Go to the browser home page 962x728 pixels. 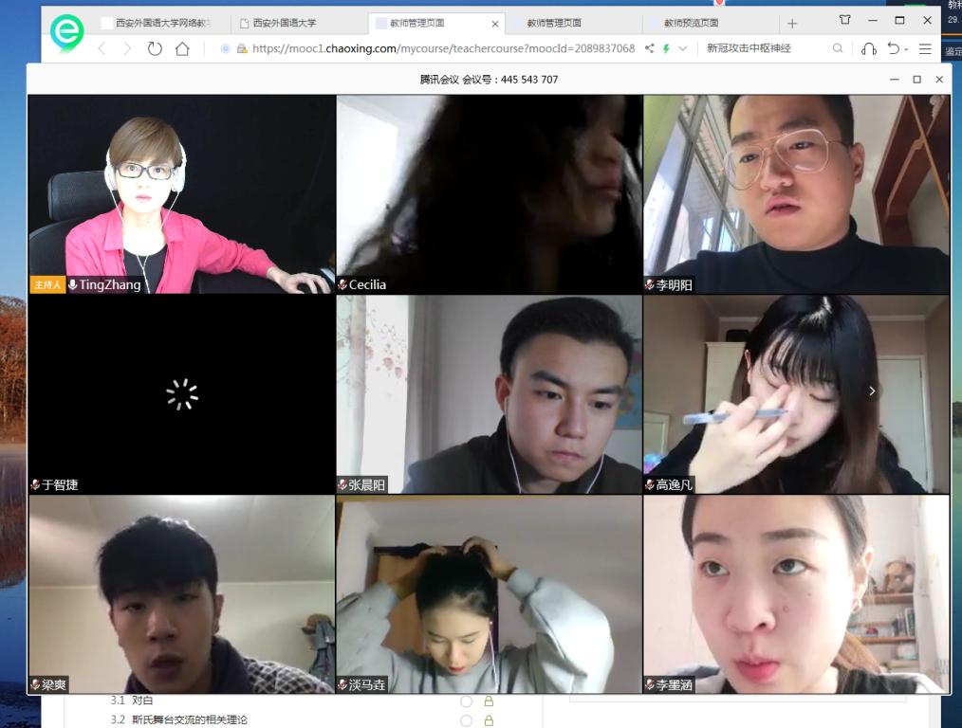(182, 48)
